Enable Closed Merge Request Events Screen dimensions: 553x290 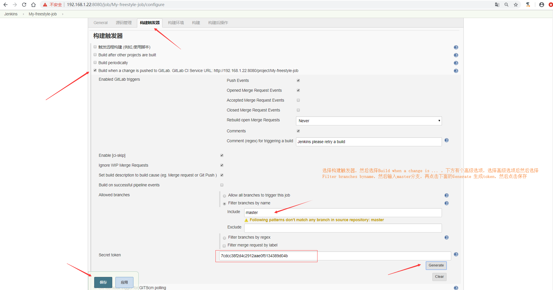tap(298, 110)
